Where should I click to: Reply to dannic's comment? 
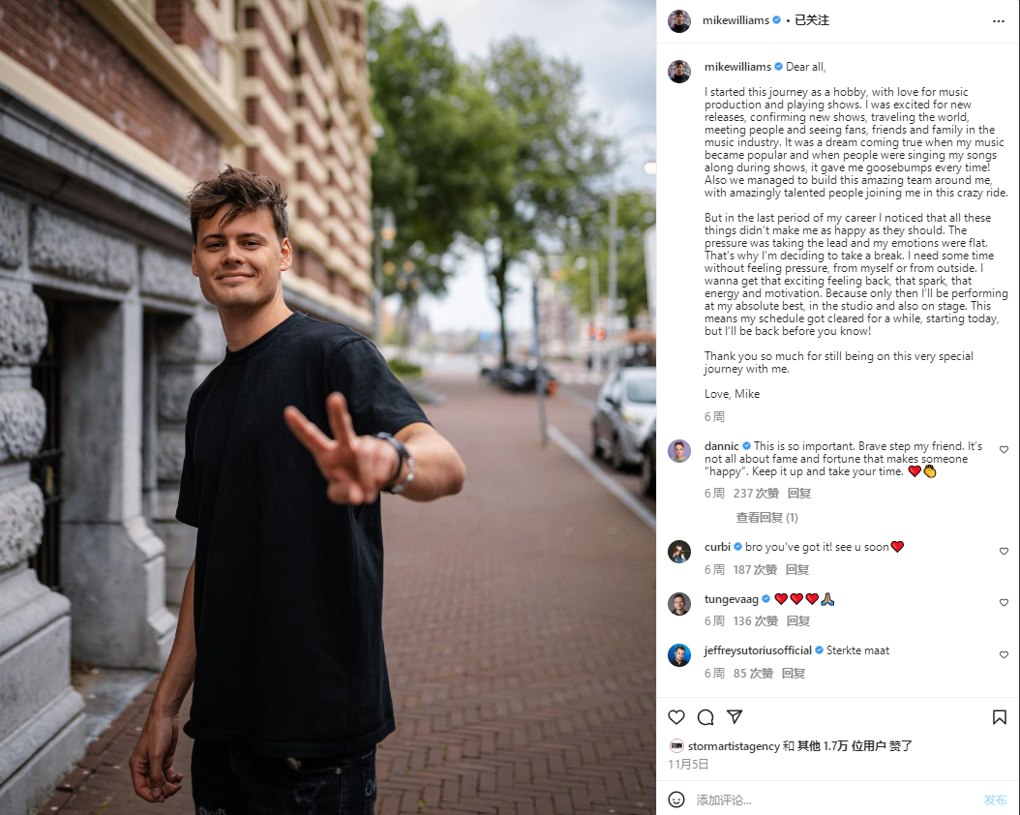click(x=798, y=493)
